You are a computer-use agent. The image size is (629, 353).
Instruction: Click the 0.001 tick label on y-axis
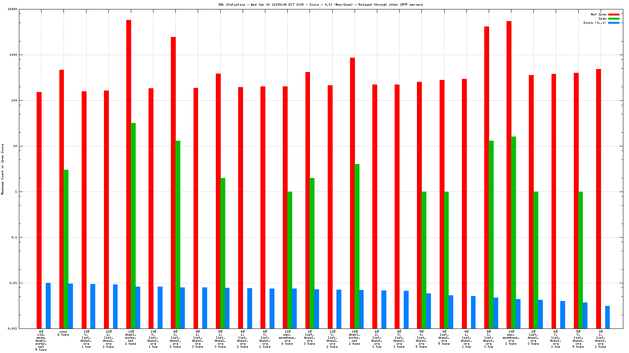[x=12, y=329]
